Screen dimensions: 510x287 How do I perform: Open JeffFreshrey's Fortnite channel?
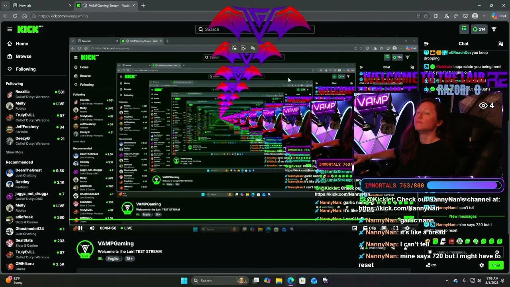[x=35, y=129]
